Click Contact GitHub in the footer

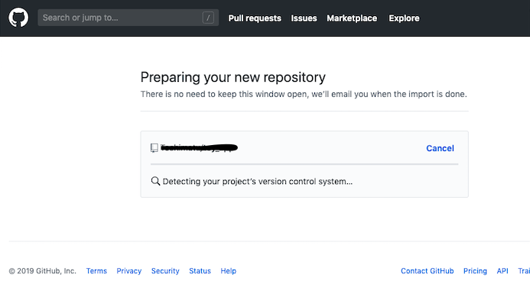428,271
